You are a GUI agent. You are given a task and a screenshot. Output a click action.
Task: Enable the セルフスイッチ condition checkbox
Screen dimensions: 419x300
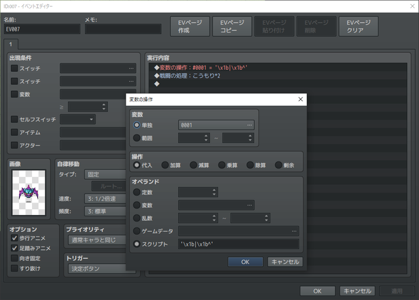pos(14,119)
